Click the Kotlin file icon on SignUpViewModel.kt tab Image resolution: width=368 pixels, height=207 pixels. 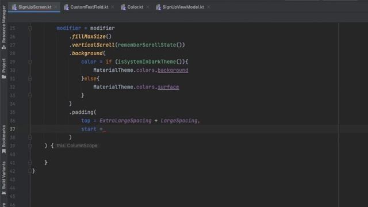tap(159, 7)
